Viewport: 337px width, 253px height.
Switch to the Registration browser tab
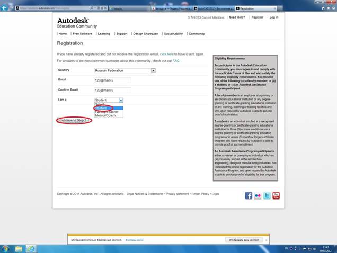(256, 8)
